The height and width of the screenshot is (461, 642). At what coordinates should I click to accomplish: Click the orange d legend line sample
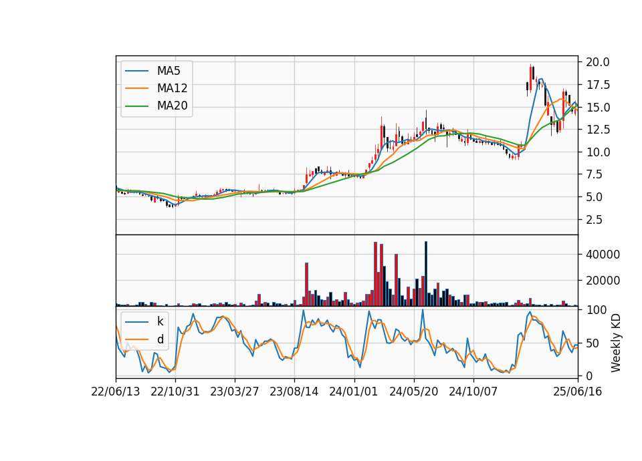pyautogui.click(x=136, y=339)
